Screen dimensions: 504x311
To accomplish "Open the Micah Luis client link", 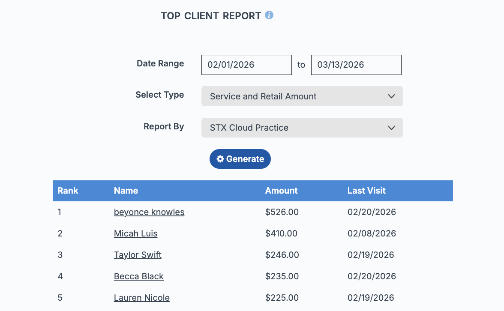I will 135,233.
